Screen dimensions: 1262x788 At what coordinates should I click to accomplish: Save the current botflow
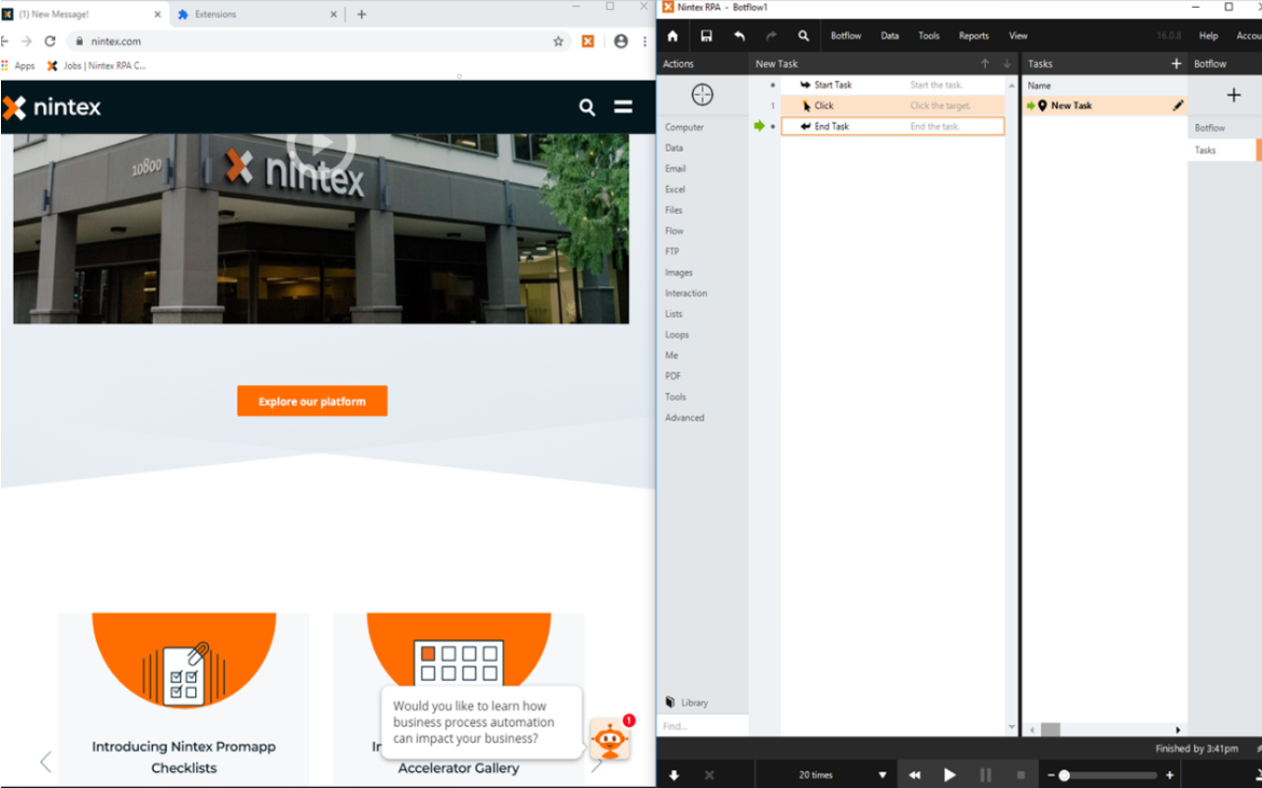pyautogui.click(x=706, y=35)
